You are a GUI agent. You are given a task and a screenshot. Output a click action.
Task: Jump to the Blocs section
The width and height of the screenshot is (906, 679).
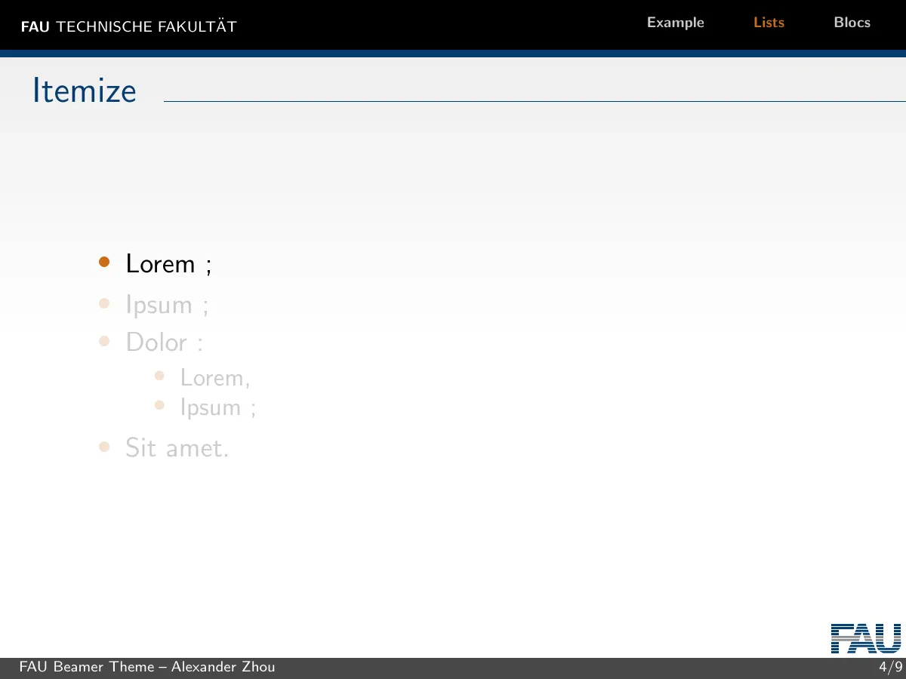[852, 23]
